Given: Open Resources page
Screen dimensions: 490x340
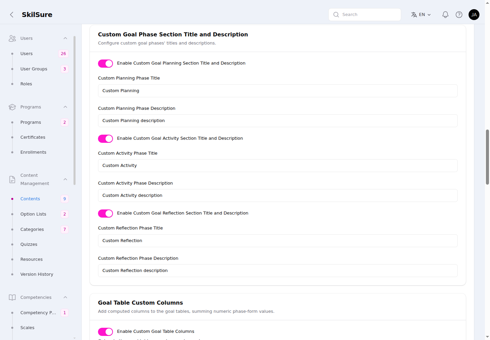Looking at the screenshot, I should pos(32,259).
